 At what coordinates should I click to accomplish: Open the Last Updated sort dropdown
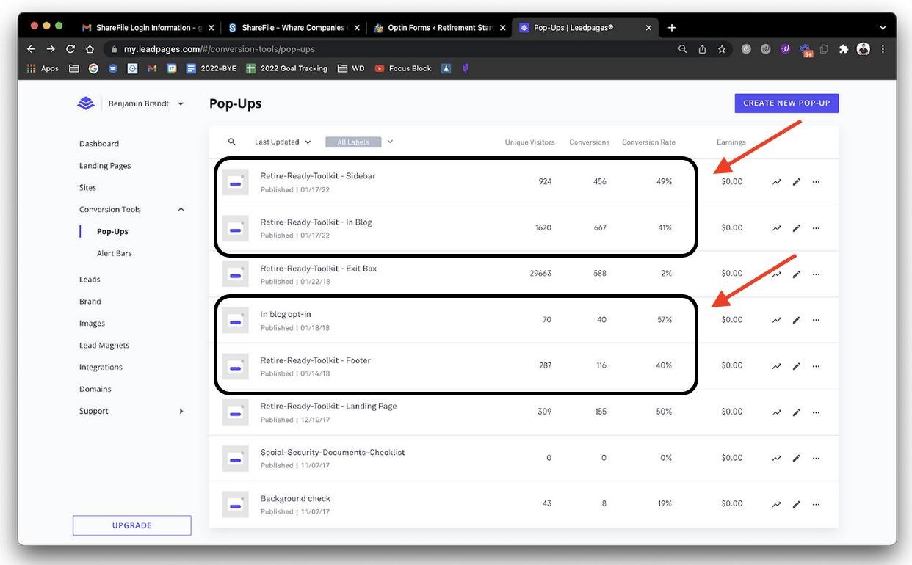click(x=282, y=142)
